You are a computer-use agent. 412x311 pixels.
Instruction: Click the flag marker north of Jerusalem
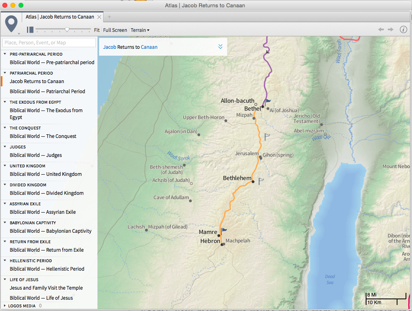pyautogui.click(x=267, y=137)
